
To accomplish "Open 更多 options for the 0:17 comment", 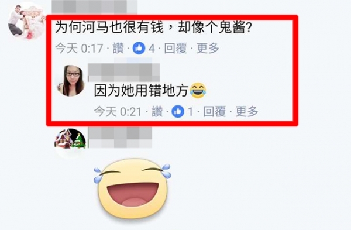I will [208, 48].
